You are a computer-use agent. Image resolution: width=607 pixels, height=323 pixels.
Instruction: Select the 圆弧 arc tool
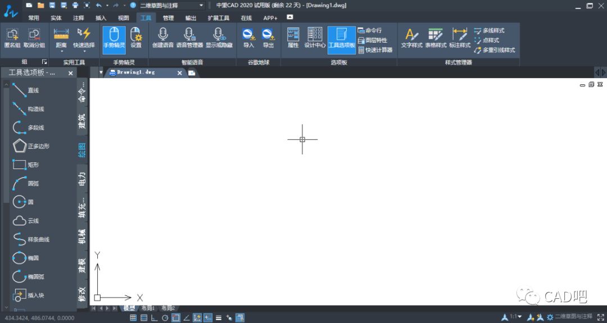coord(25,183)
